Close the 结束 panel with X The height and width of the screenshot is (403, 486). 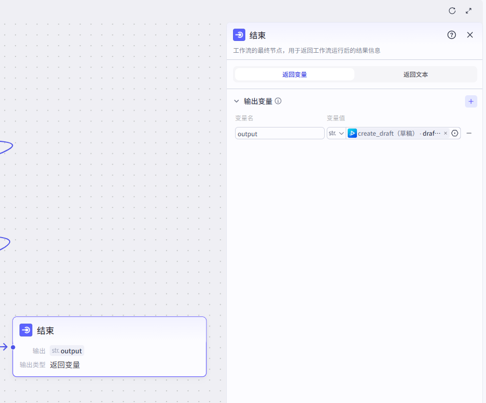coord(470,35)
